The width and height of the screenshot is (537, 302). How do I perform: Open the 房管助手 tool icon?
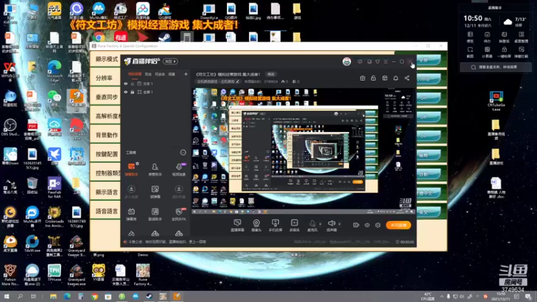[x=155, y=170]
